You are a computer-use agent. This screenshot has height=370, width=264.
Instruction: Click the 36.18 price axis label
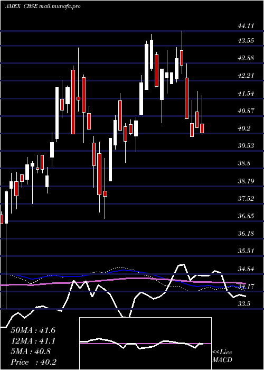point(246,234)
